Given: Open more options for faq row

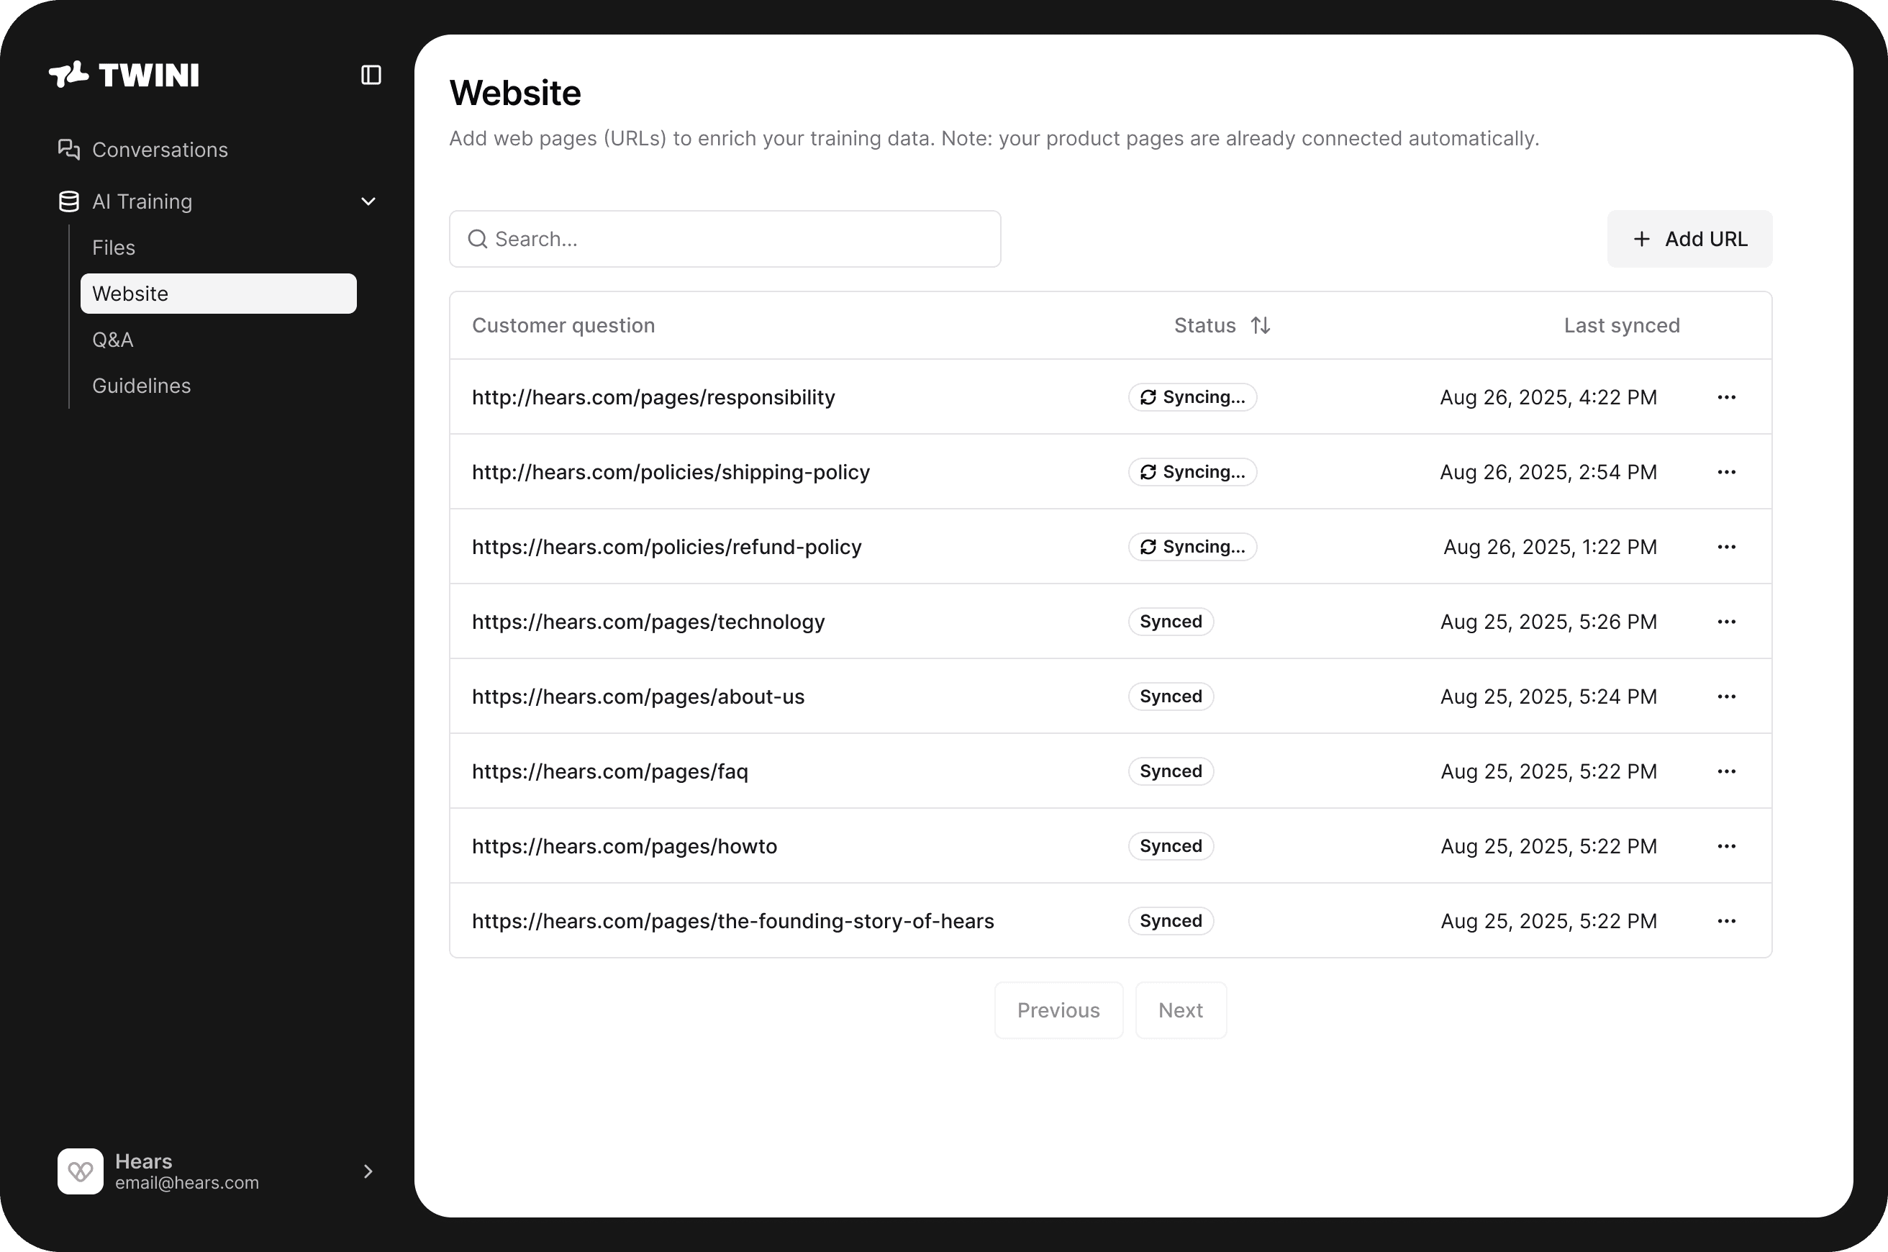Looking at the screenshot, I should pos(1727,771).
